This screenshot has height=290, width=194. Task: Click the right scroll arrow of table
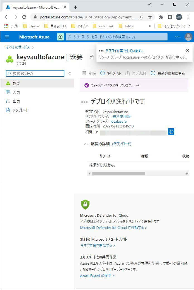(187, 173)
